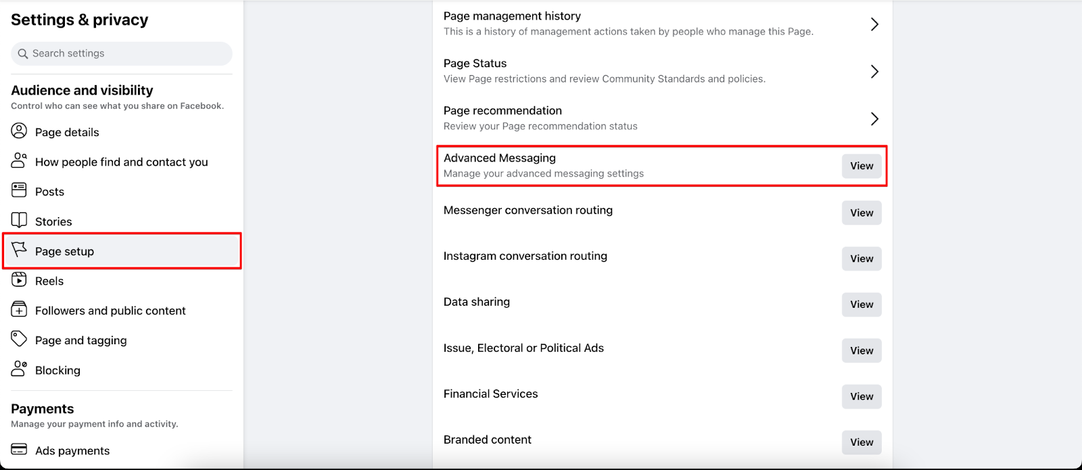
Task: Click the Followers and public content icon
Action: click(19, 309)
